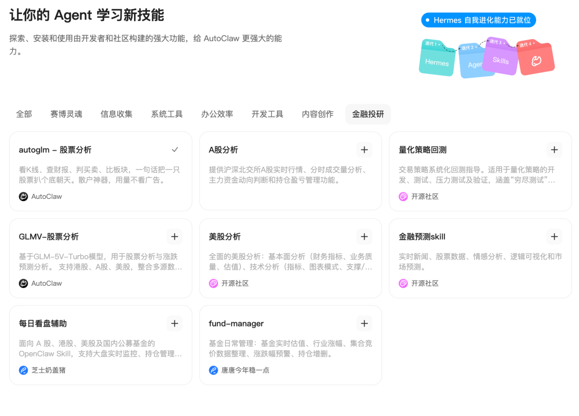Click the AutoClaw icon on GLMV card
Screen dimensions: 579x416
pos(23,283)
